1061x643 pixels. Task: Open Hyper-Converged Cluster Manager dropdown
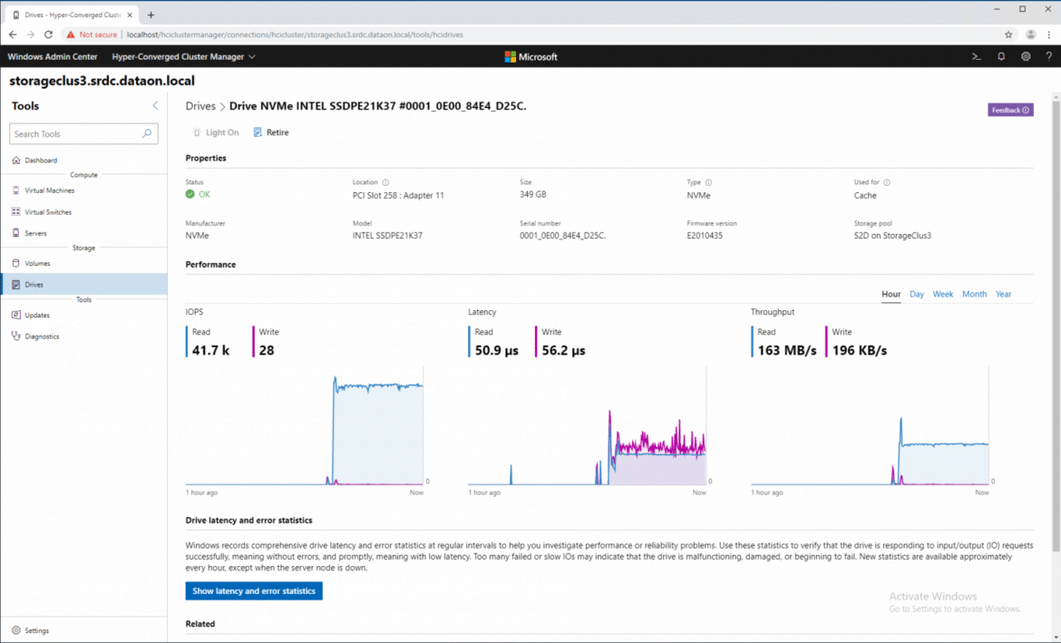click(183, 57)
